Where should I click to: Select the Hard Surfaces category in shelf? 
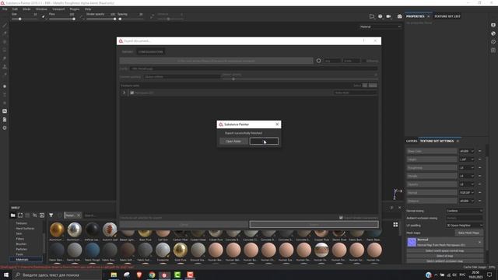click(25, 228)
